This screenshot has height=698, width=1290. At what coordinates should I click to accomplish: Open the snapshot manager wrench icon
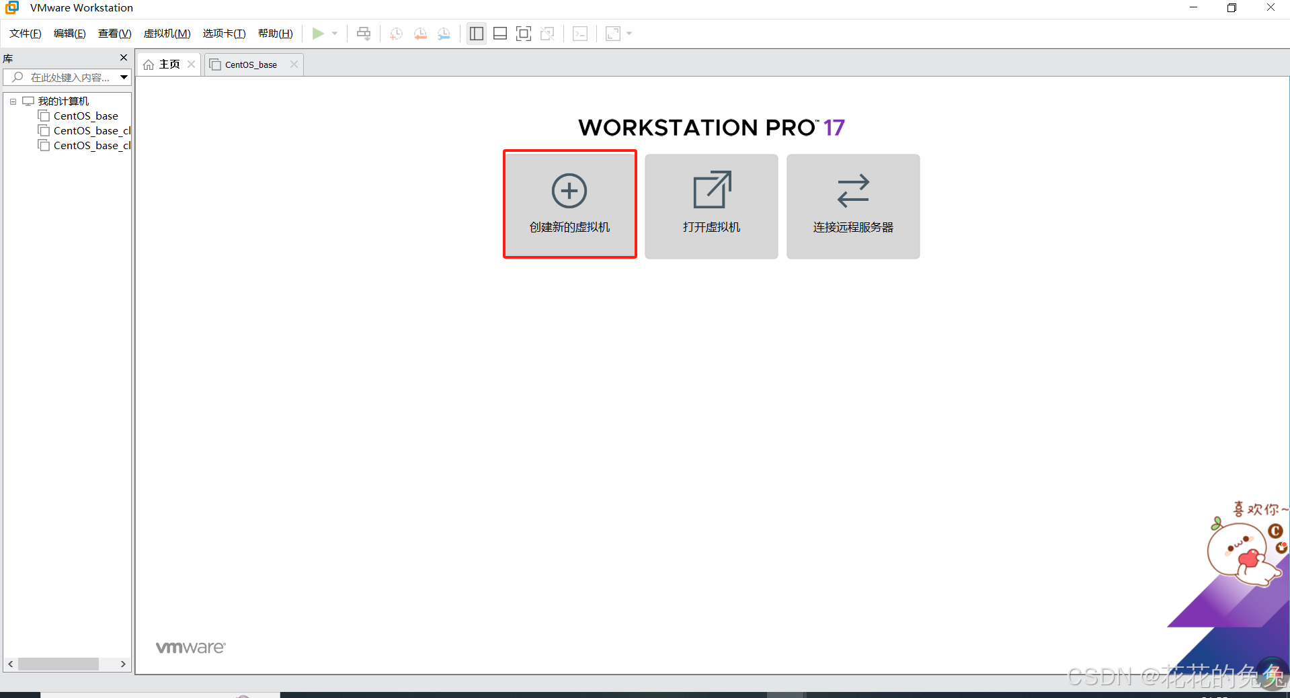(x=444, y=34)
